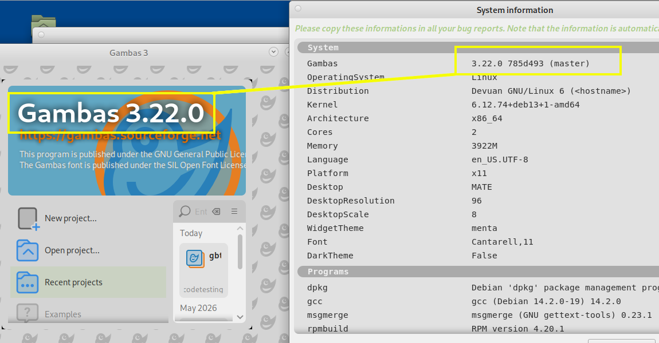659x343 pixels.
Task: Click the magnifier icon in the search box
Action: (185, 212)
